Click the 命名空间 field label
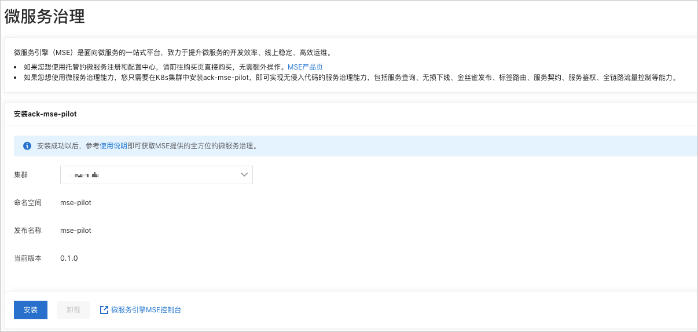The width and height of the screenshot is (698, 332). 28,203
